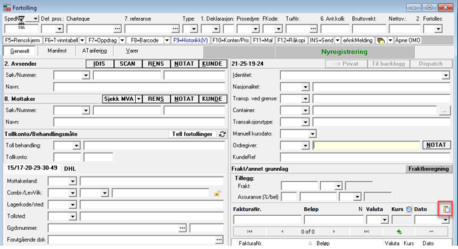Screen dimensions: 458x249
Task: Open Charteque lookup ellipsis button
Action: tap(117, 29)
